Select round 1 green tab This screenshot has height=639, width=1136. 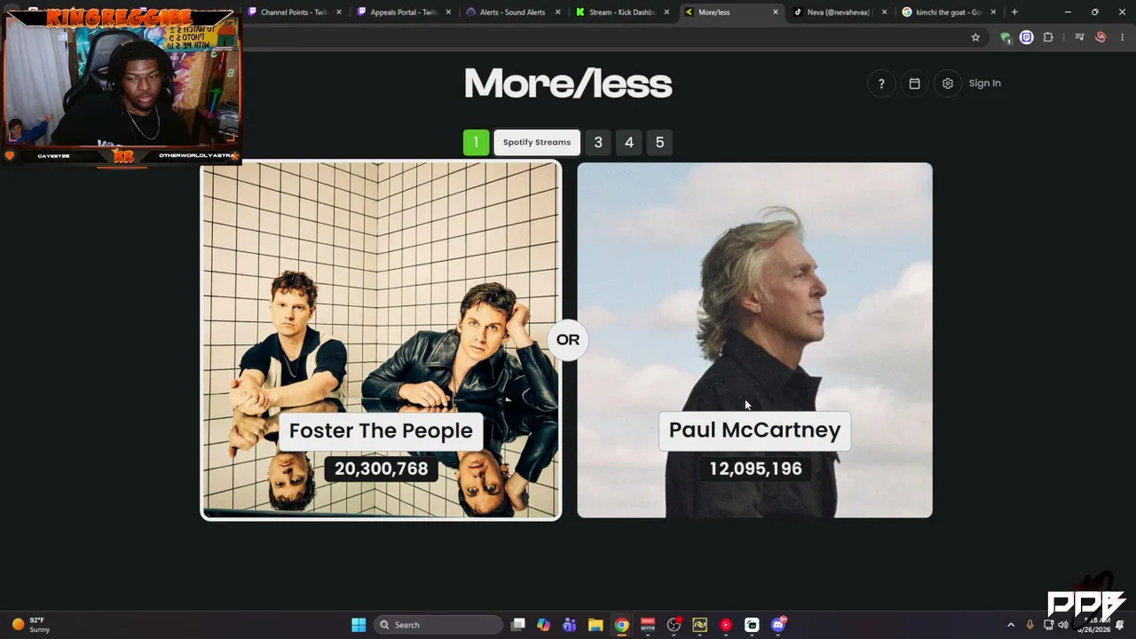[x=476, y=142]
